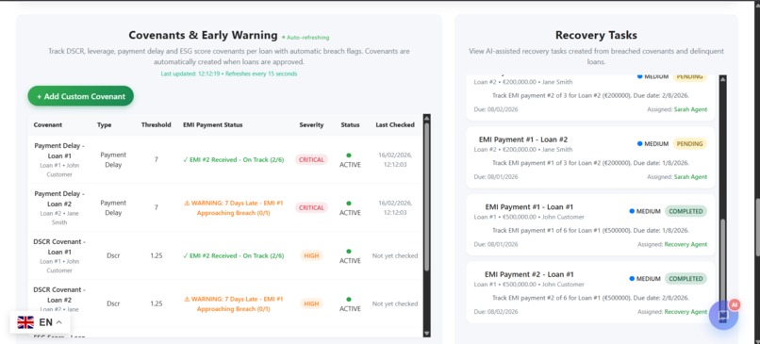Click blue MEDIUM dot on EMI Payment #1 - Loan #2 card
Viewport: 760px width, 344px height.
coord(640,144)
